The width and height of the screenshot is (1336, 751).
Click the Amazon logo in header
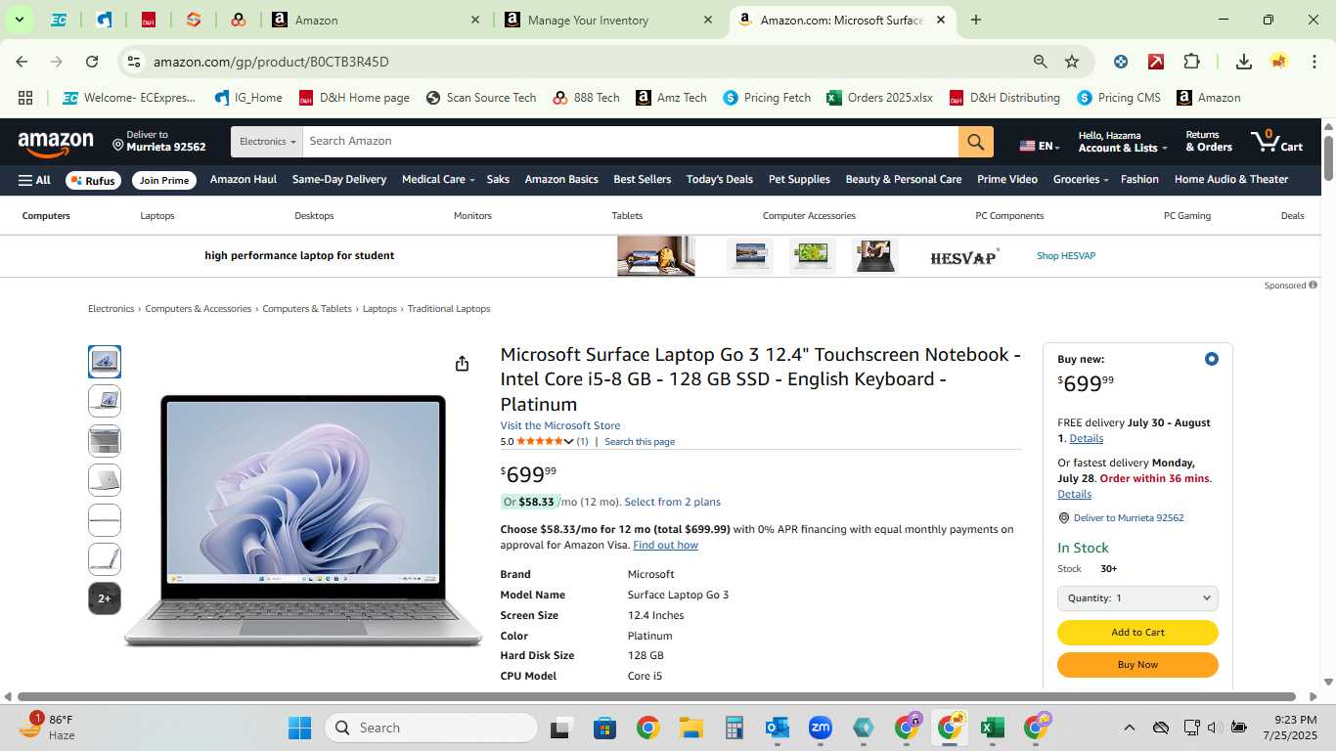coord(56,144)
